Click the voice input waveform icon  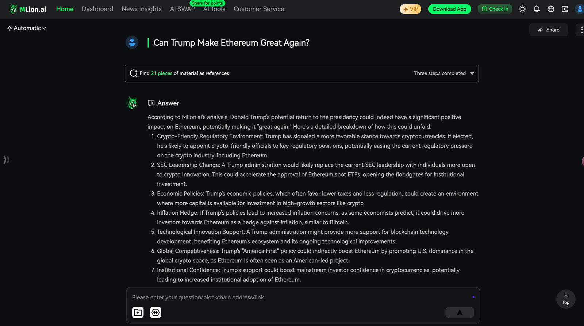(155, 312)
